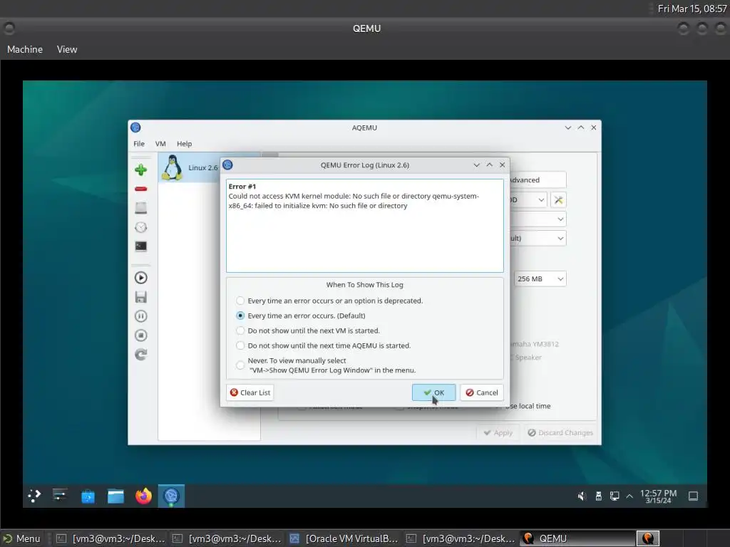
Task: Click the Discard Changes button
Action: (x=560, y=432)
